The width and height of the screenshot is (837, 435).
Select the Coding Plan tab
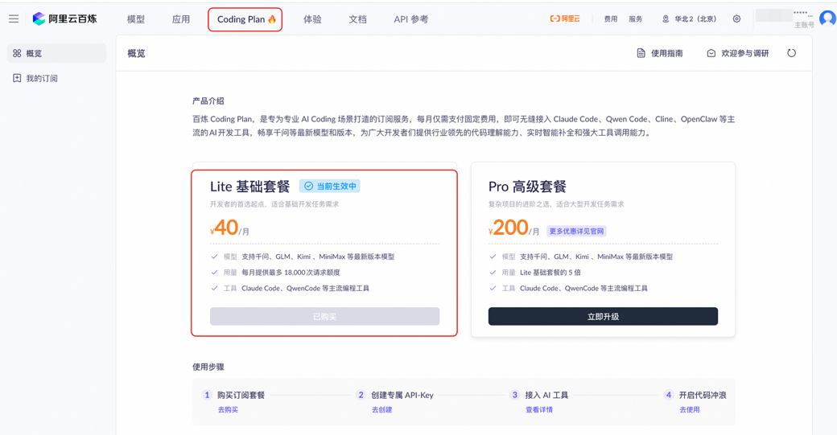(x=245, y=19)
